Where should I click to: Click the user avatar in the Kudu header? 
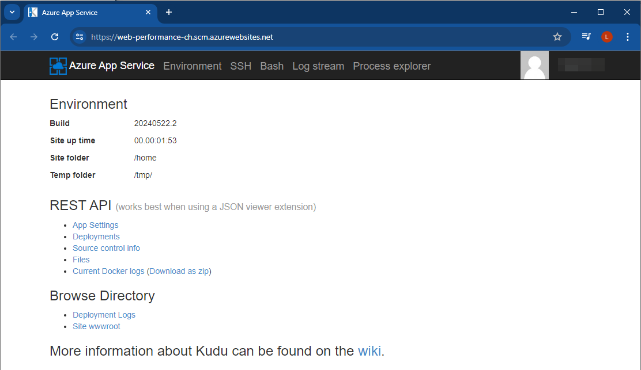pyautogui.click(x=534, y=65)
